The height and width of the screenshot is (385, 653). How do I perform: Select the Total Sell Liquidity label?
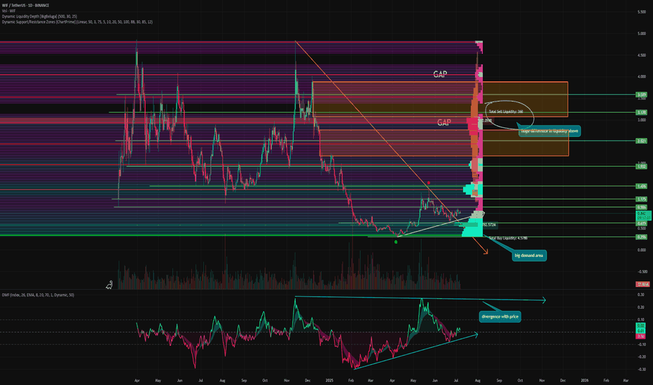point(506,111)
